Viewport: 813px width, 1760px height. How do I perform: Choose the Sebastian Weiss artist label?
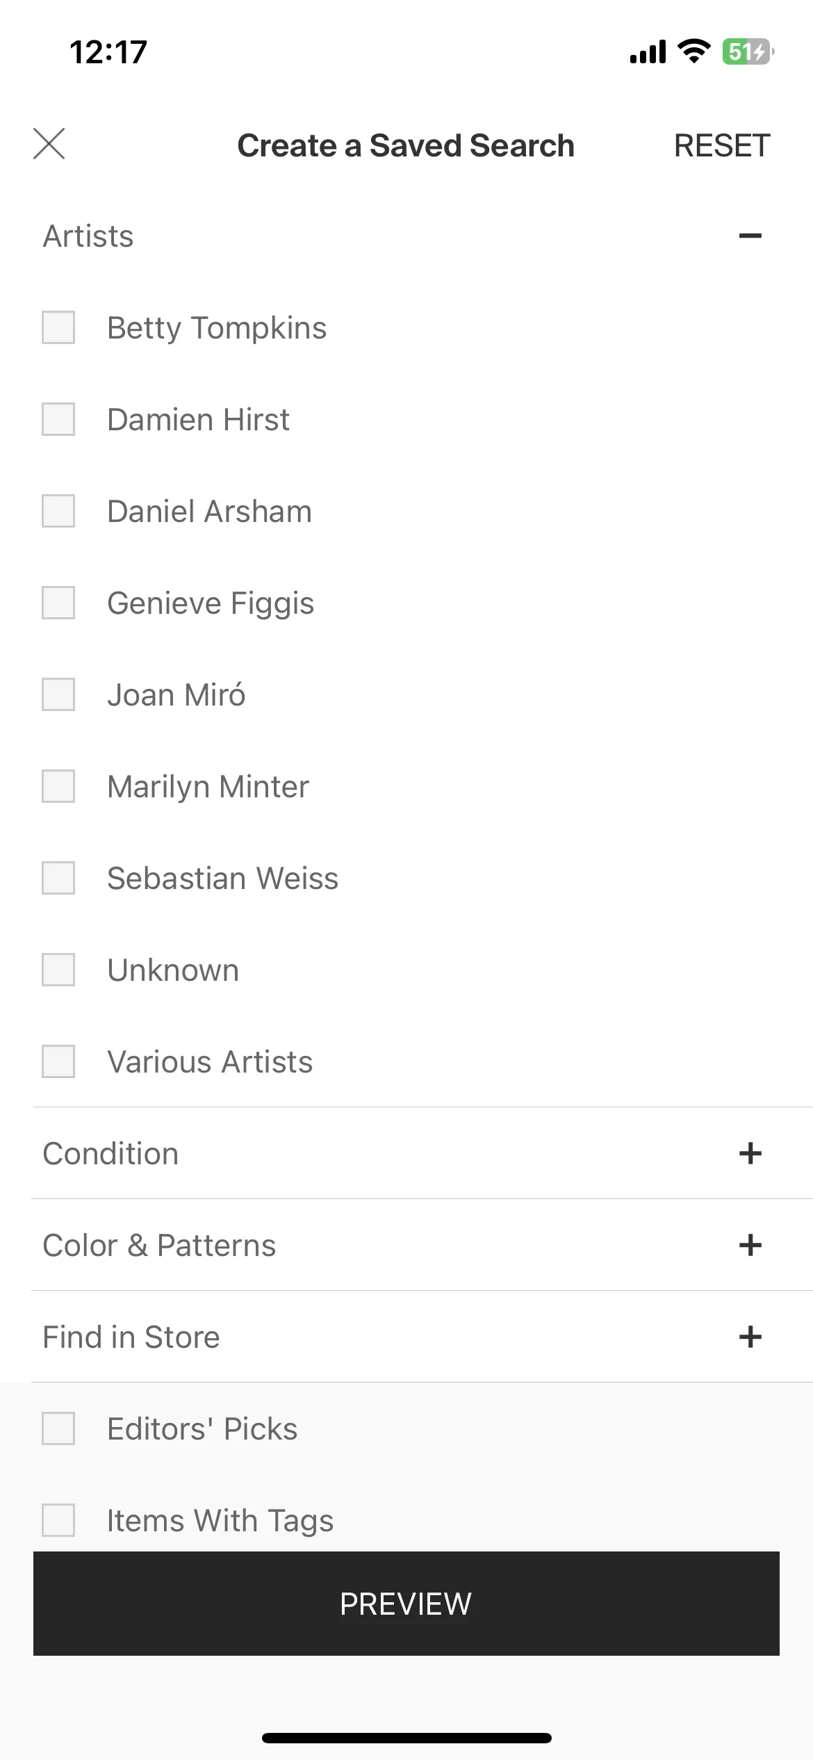(222, 878)
